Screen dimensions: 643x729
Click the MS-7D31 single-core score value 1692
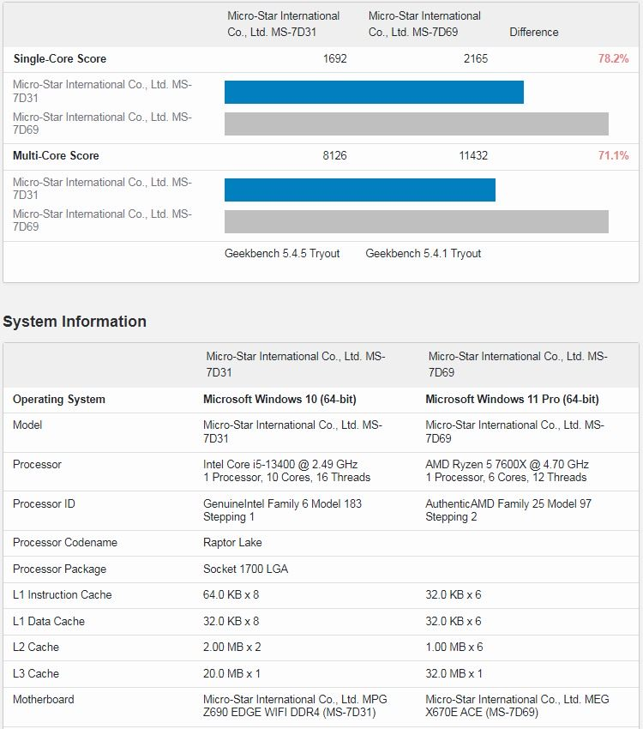coord(334,58)
